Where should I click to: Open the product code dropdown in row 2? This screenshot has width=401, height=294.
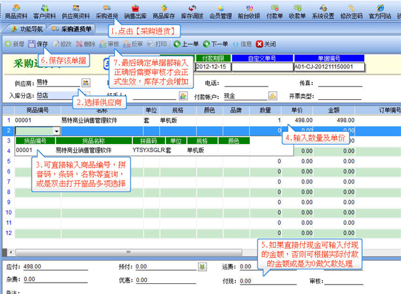click(x=56, y=131)
